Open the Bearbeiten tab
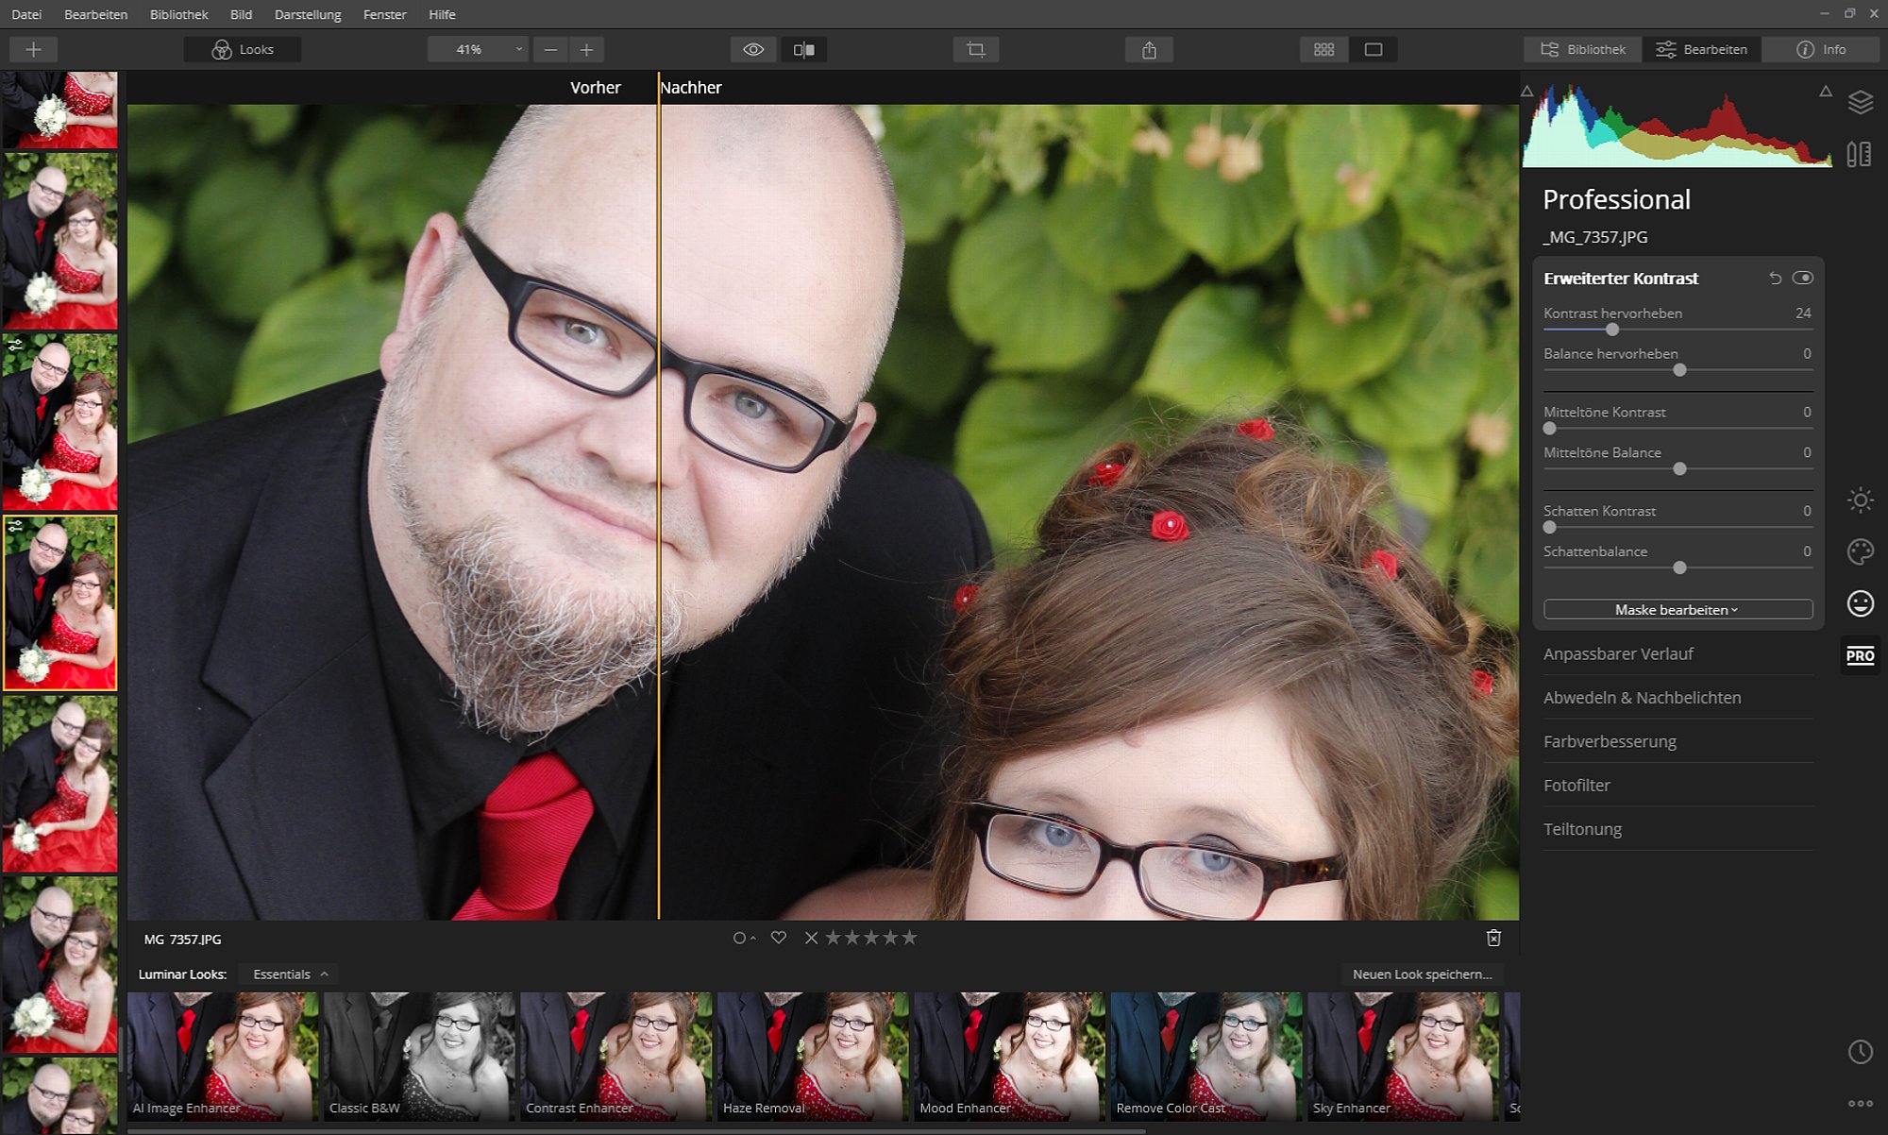 point(1702,49)
